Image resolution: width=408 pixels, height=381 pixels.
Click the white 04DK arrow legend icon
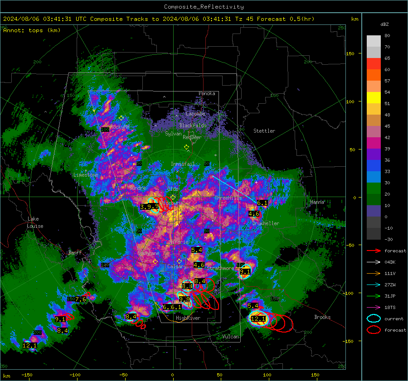pos(374,262)
